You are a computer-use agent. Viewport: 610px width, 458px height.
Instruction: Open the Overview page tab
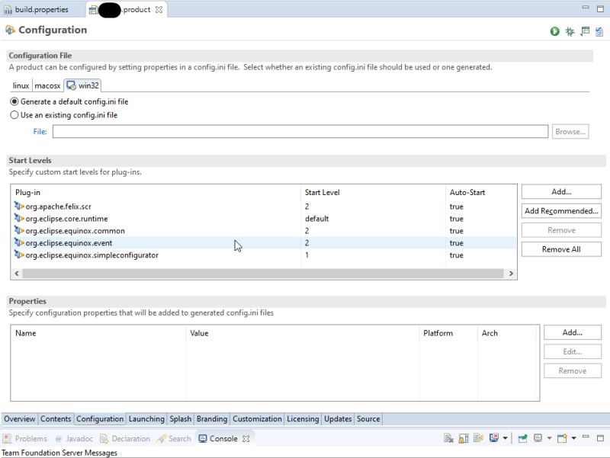click(x=20, y=418)
